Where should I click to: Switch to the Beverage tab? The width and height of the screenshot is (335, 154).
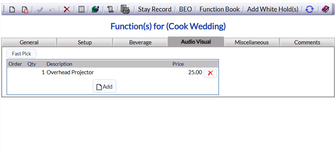(140, 42)
